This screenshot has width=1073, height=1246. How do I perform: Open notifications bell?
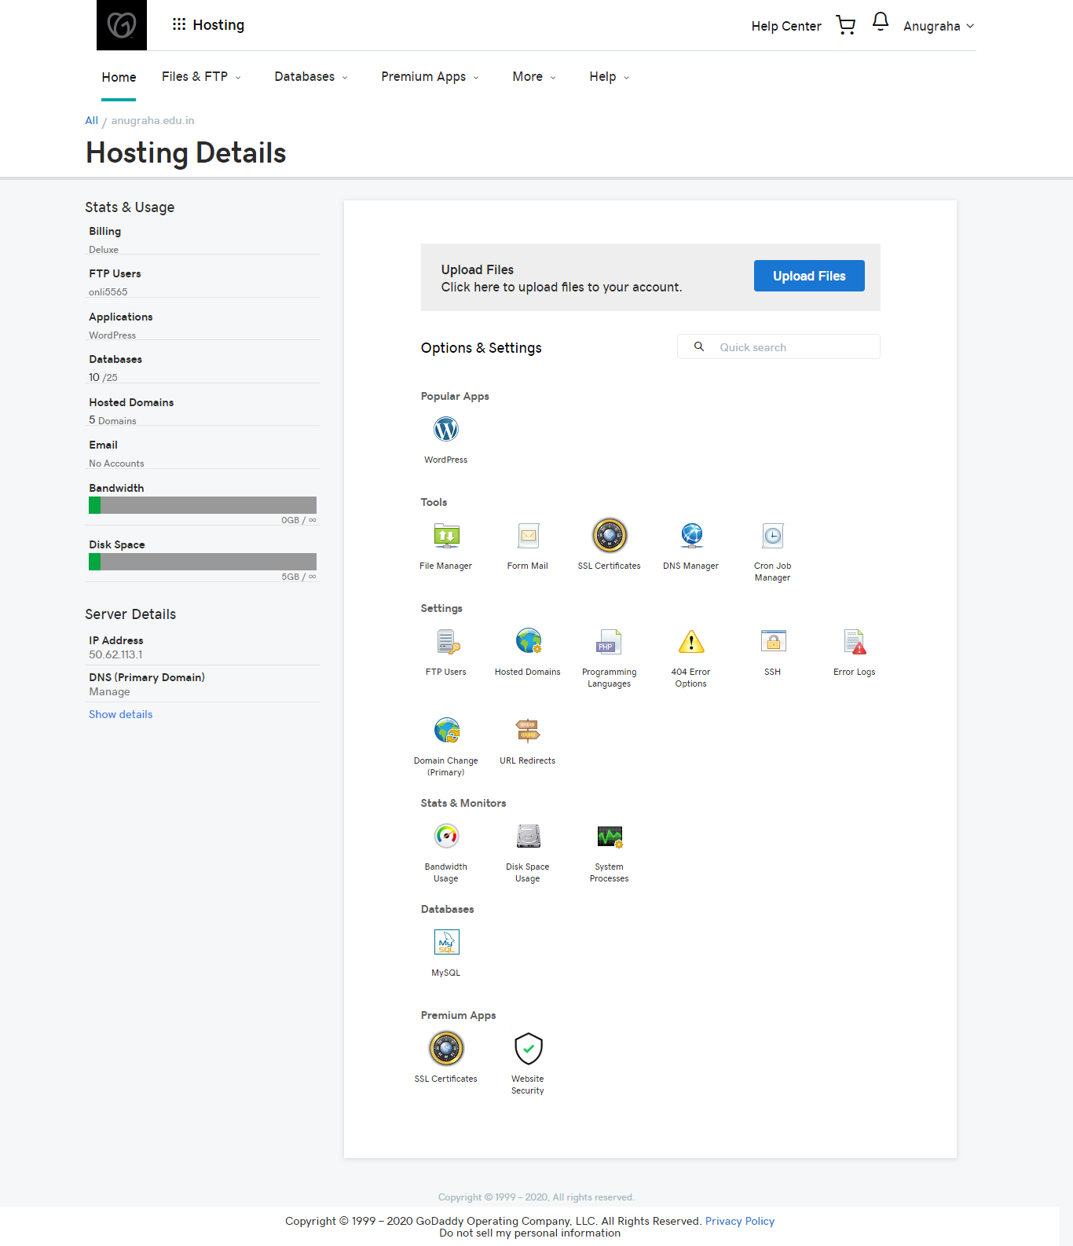[881, 22]
